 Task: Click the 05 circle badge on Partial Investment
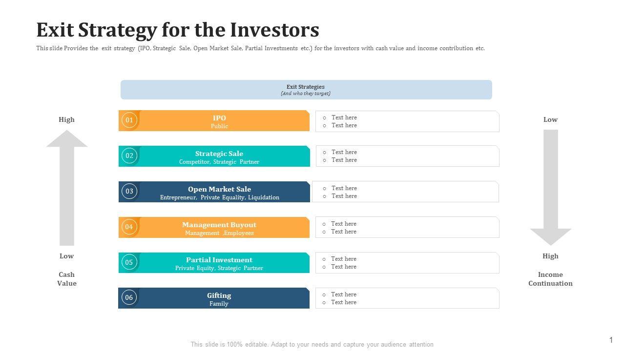pos(129,262)
